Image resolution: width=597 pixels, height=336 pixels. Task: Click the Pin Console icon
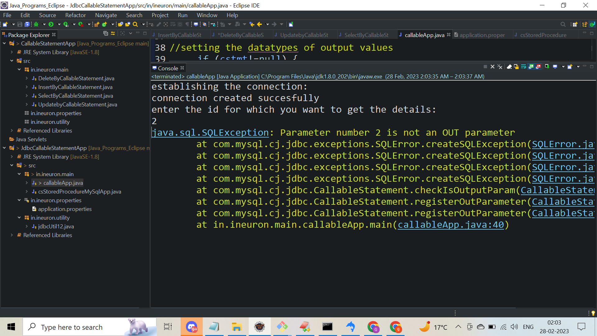pyautogui.click(x=547, y=67)
